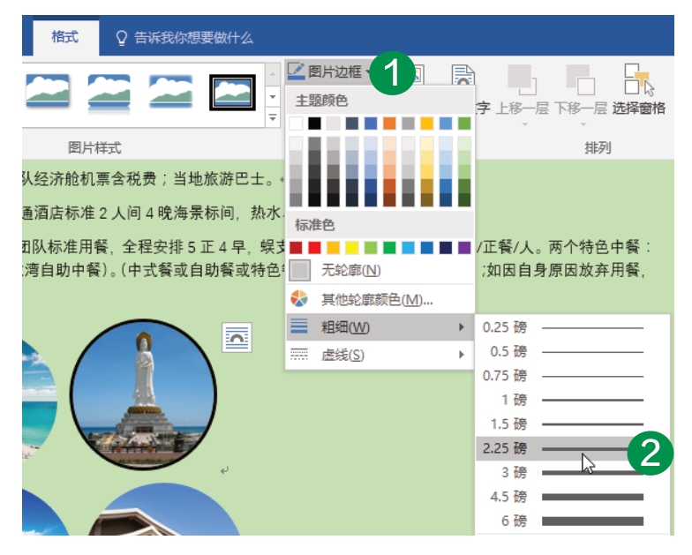Pick the dark blue-gray theme color swatch
The width and height of the screenshot is (692, 555).
click(x=351, y=124)
